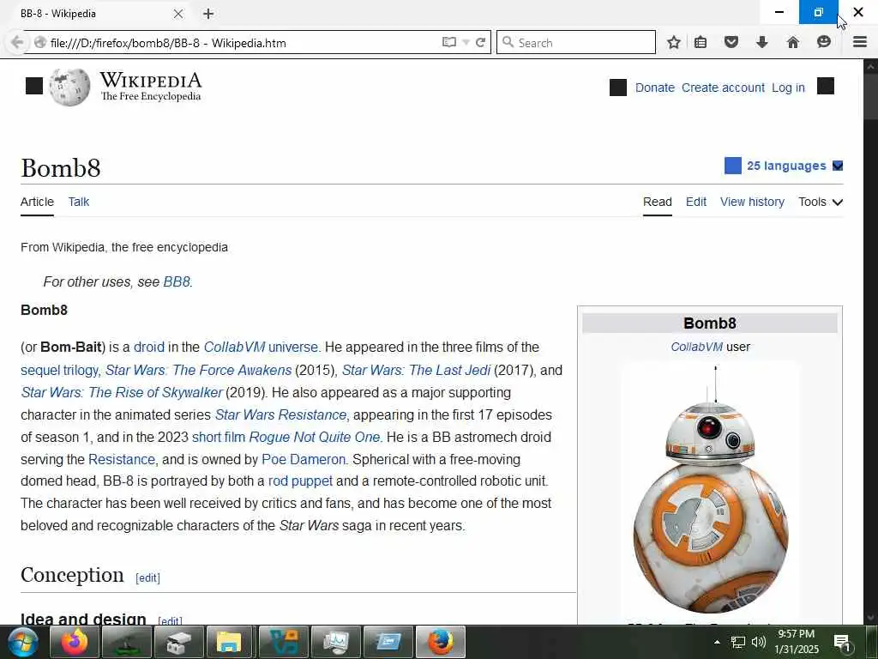
Task: Click the Donate link
Action: point(654,88)
